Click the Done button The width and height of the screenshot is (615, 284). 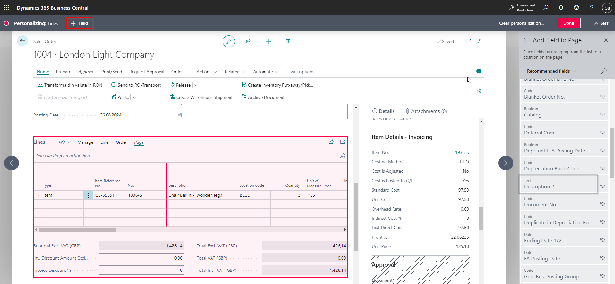coord(568,23)
